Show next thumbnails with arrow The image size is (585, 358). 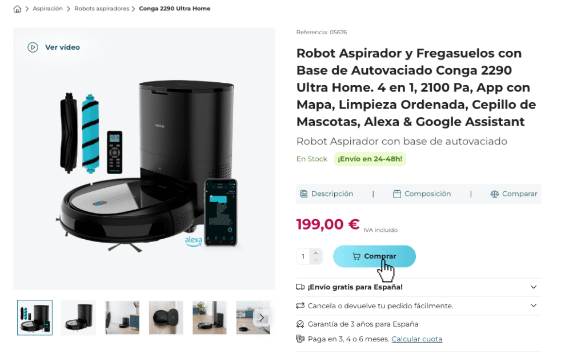pos(262,317)
